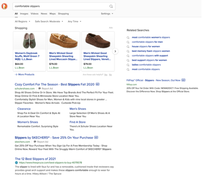This screenshot has height=179, width=203.
Task: Click the arrow icon beside More Products
Action: pyautogui.click(x=16, y=74)
